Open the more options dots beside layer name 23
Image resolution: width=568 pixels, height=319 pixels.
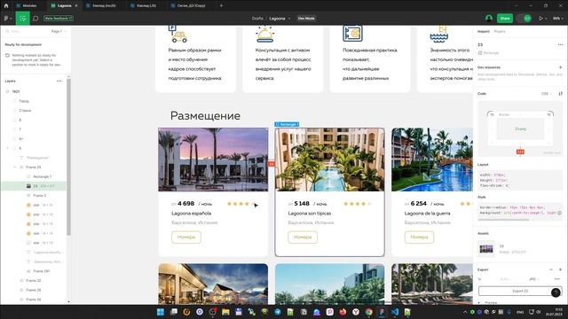pos(560,44)
